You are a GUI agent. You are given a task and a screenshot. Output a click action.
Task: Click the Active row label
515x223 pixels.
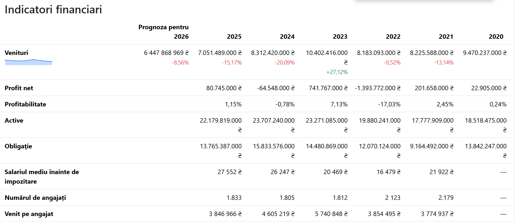[14, 120]
